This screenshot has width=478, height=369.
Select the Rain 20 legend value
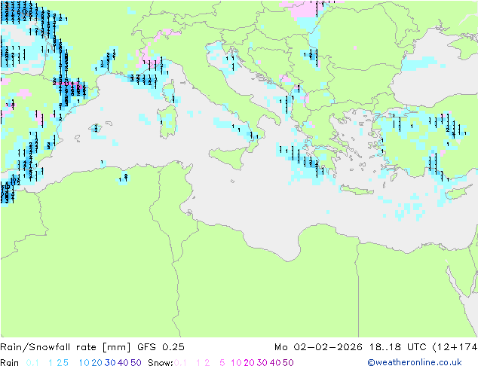pyautogui.click(x=97, y=363)
